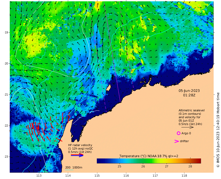Click color bar tick label 26

(143, 166)
